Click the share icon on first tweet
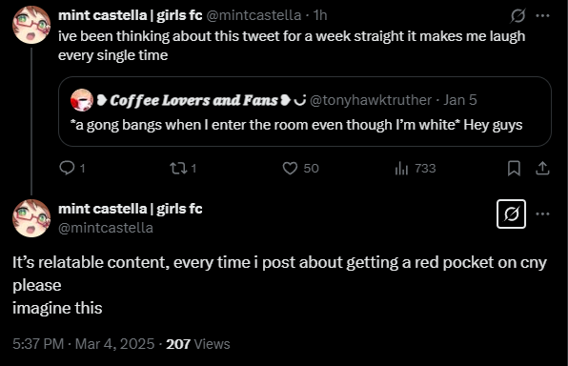568x366 pixels. click(542, 168)
